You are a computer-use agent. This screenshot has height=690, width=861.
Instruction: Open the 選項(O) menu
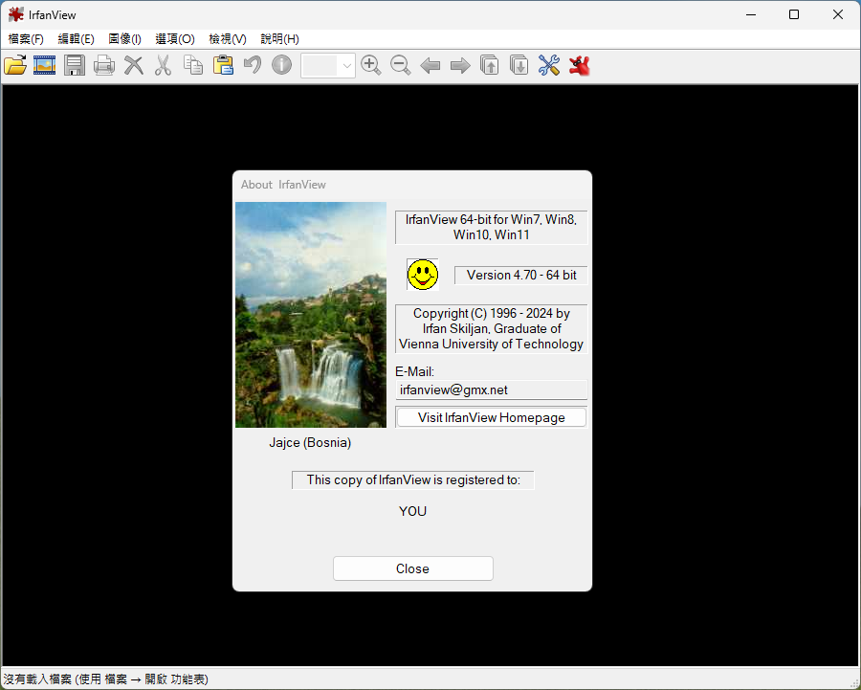[175, 39]
